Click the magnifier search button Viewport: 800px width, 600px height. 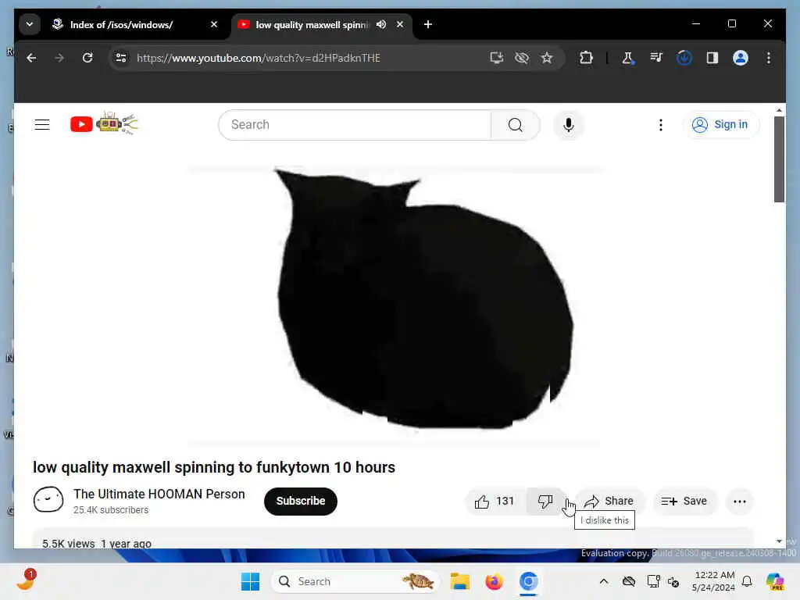[x=516, y=125]
